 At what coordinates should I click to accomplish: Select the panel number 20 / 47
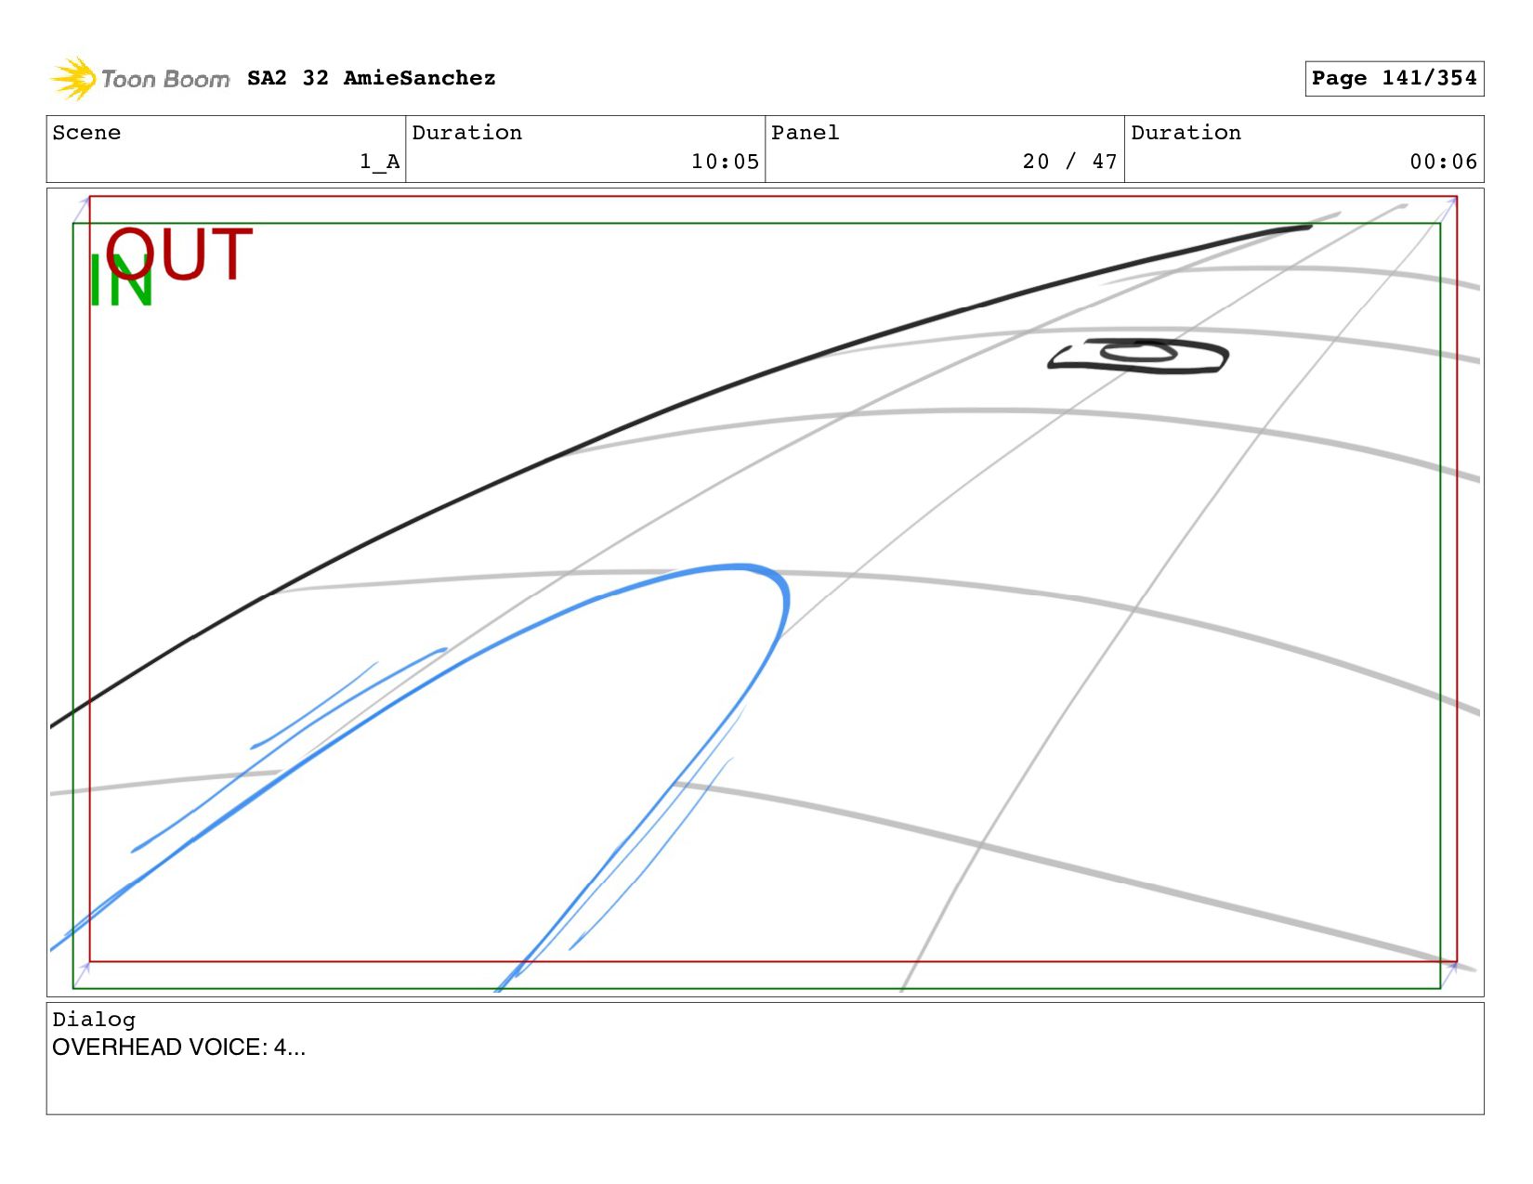pyautogui.click(x=1069, y=162)
